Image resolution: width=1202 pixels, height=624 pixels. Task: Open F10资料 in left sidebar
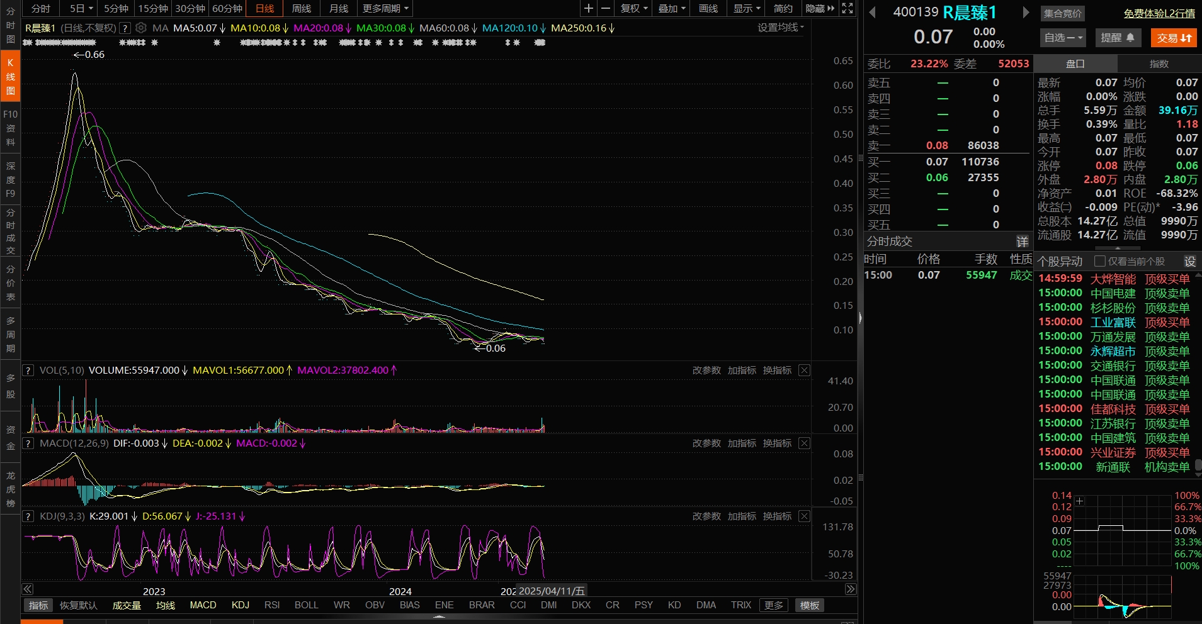(x=10, y=128)
